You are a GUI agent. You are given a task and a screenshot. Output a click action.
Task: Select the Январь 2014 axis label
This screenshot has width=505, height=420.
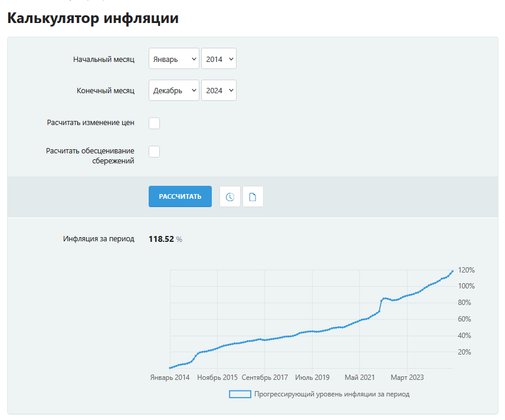point(170,377)
